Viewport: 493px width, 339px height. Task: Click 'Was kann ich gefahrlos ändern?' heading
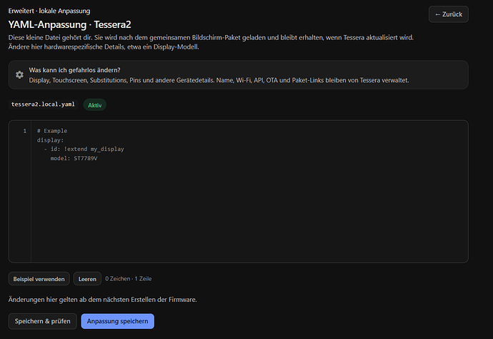tap(74, 70)
